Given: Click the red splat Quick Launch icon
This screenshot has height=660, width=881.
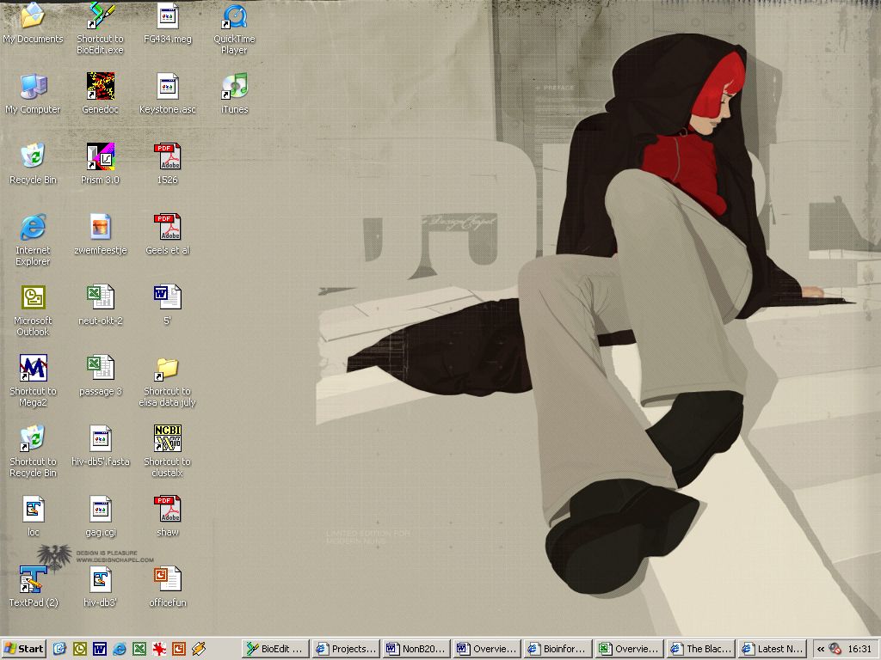Looking at the screenshot, I should [x=159, y=649].
